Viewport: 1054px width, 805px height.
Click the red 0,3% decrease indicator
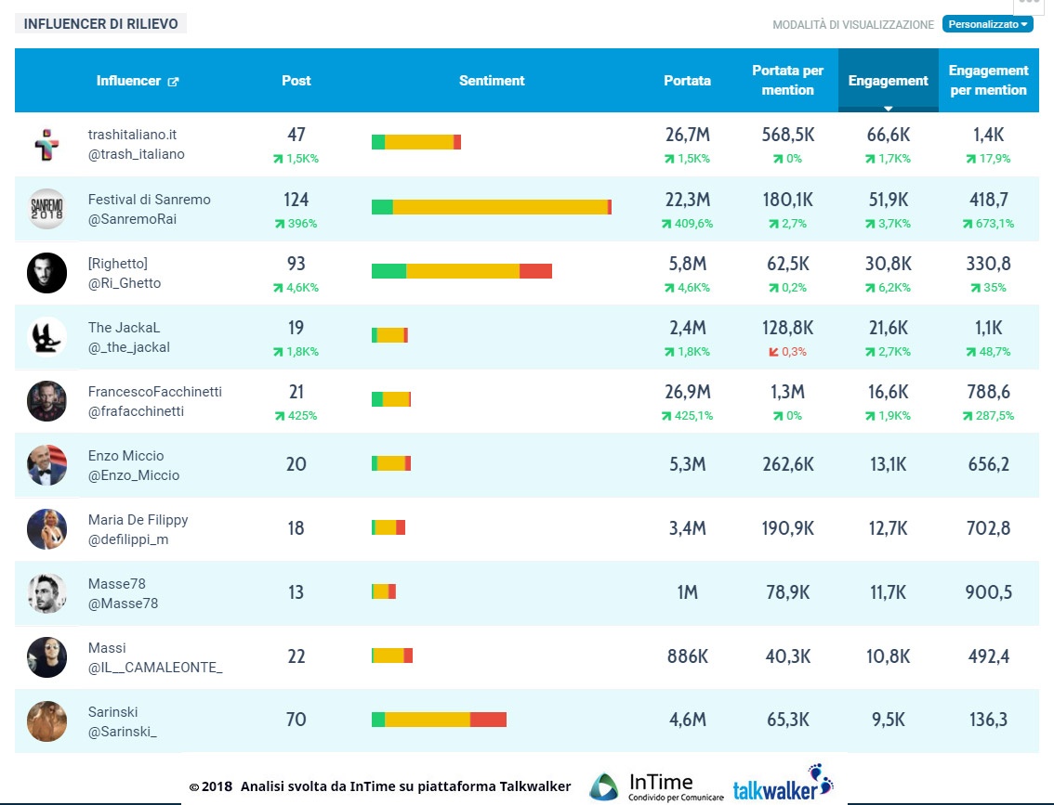coord(787,352)
